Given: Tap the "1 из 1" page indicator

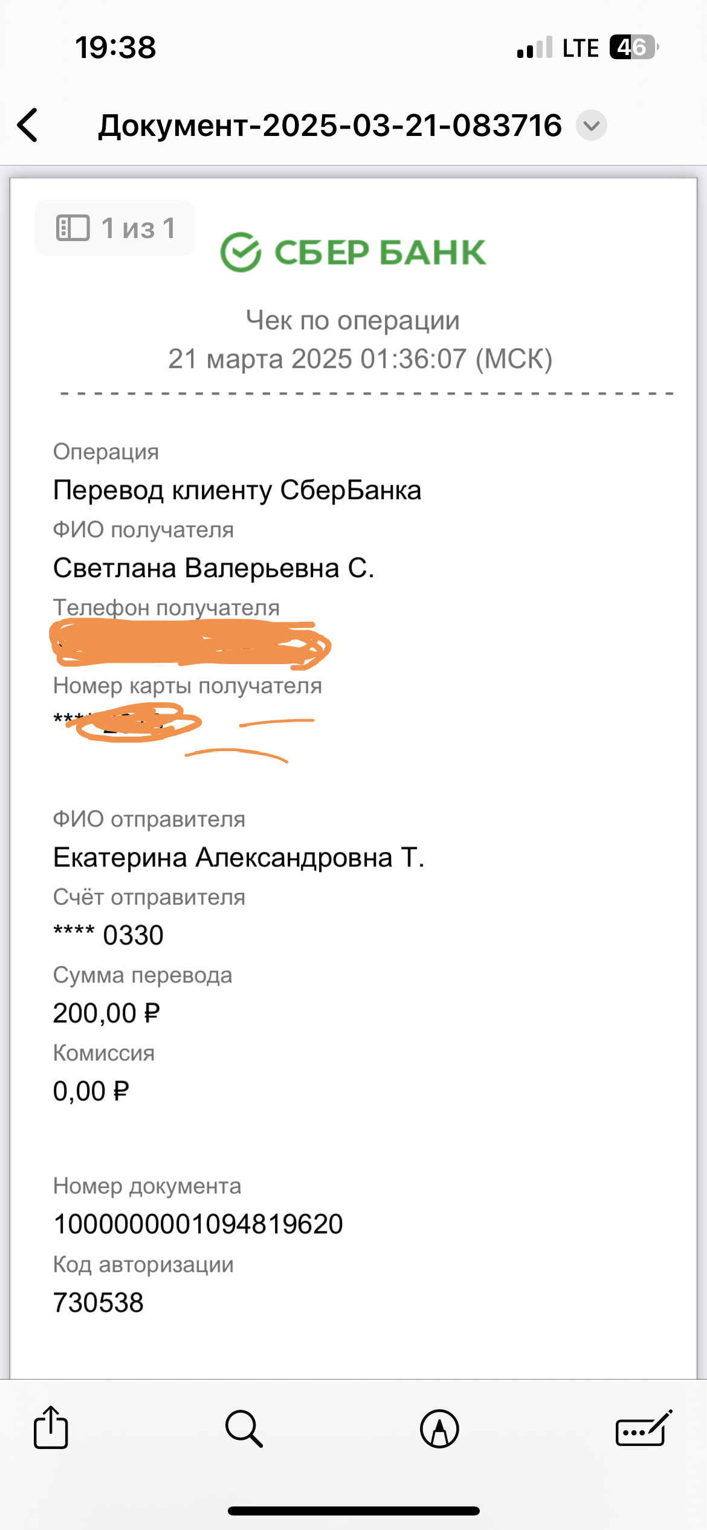Looking at the screenshot, I should click(x=138, y=228).
